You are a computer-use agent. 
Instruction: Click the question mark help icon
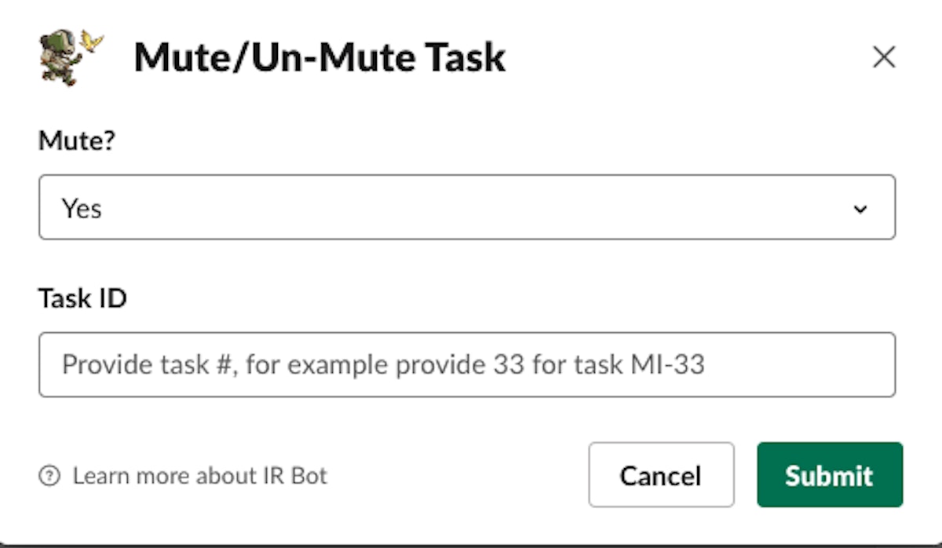coord(49,476)
